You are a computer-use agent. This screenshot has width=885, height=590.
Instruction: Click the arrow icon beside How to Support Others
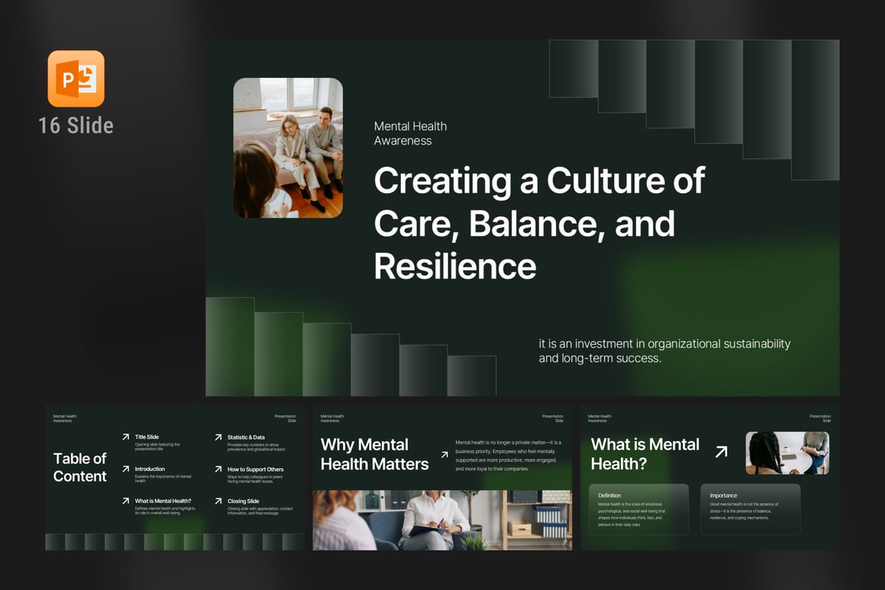[219, 469]
